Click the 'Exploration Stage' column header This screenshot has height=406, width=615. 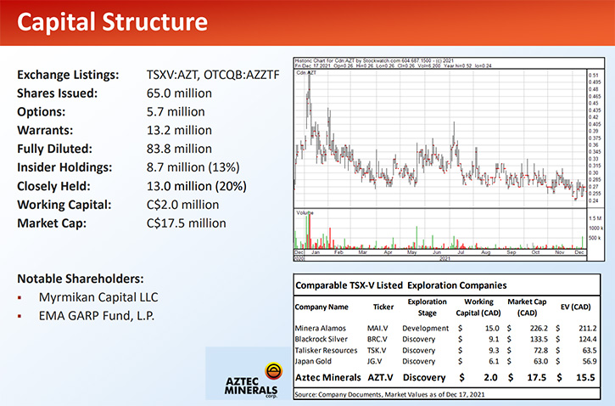(x=428, y=307)
